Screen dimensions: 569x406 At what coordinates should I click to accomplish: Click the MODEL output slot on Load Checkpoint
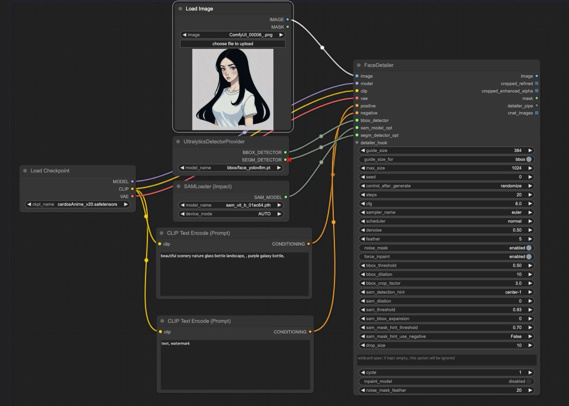[x=133, y=181]
